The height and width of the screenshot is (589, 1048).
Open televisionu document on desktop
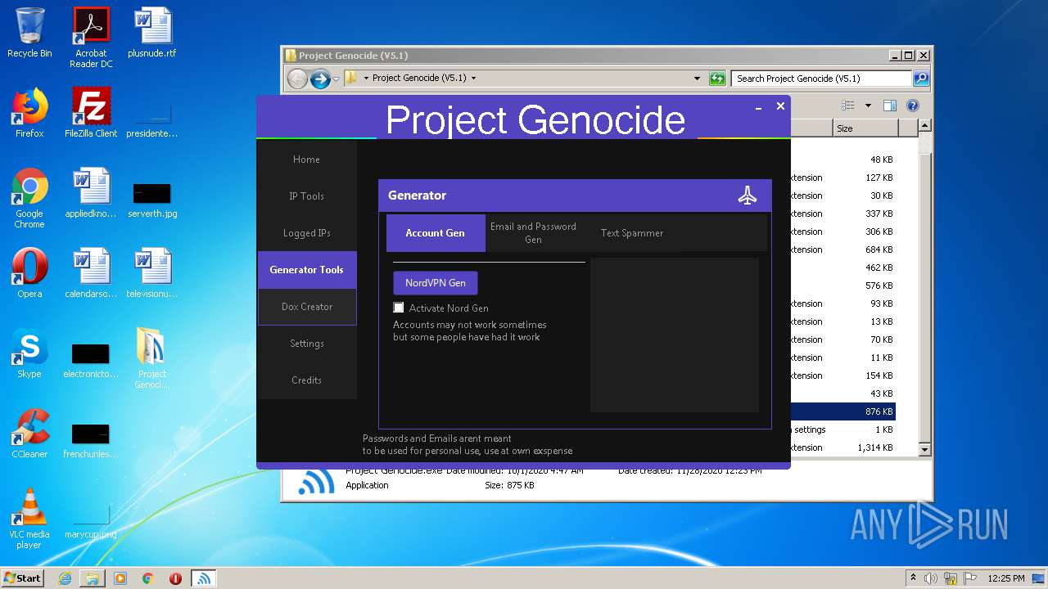tap(152, 273)
